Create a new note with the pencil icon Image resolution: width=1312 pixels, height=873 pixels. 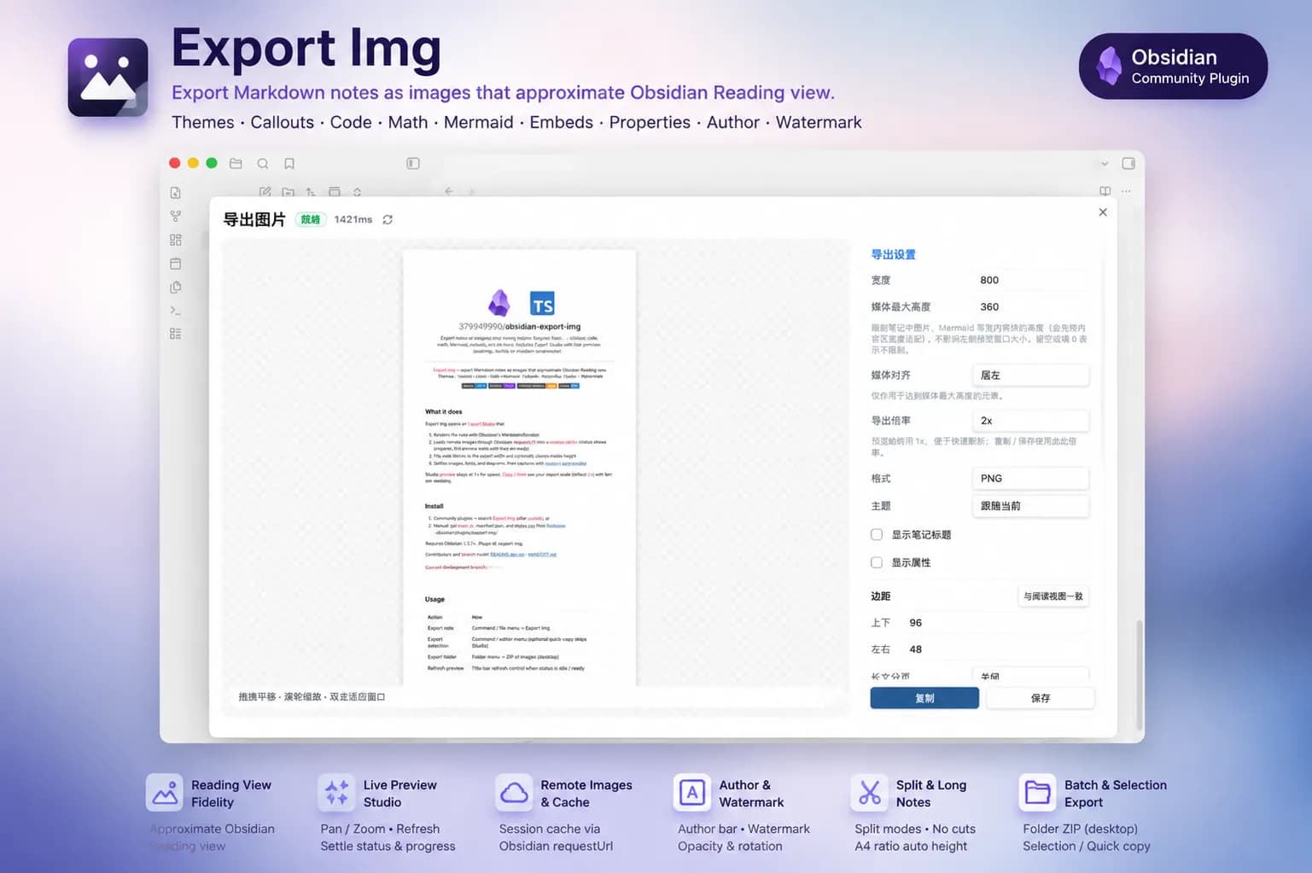(x=265, y=192)
